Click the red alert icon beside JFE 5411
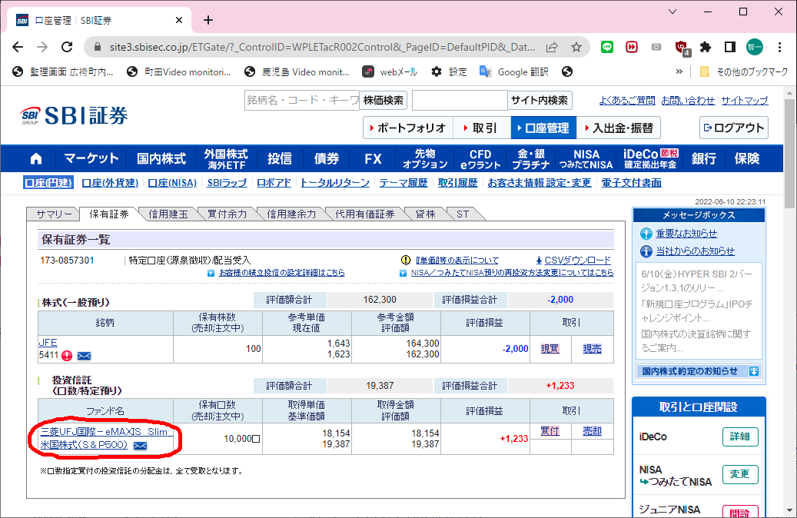 67,355
